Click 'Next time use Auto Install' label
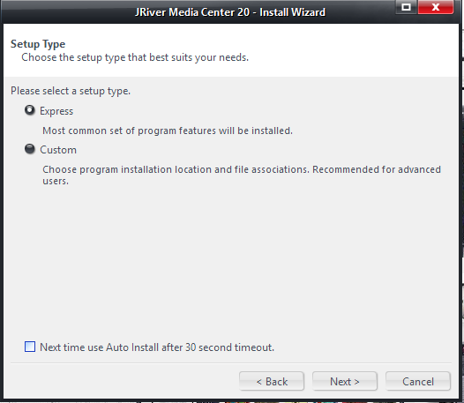 click(x=157, y=347)
